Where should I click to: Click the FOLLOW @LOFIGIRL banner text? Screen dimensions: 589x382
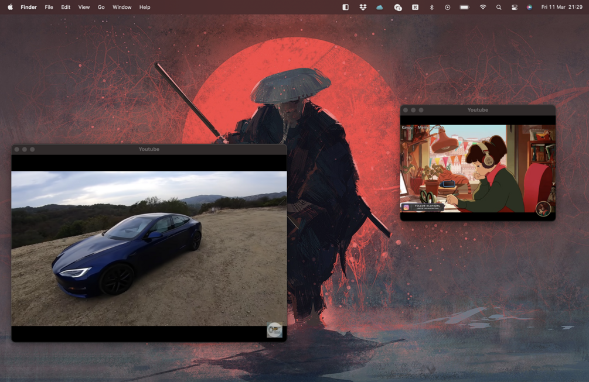click(427, 207)
